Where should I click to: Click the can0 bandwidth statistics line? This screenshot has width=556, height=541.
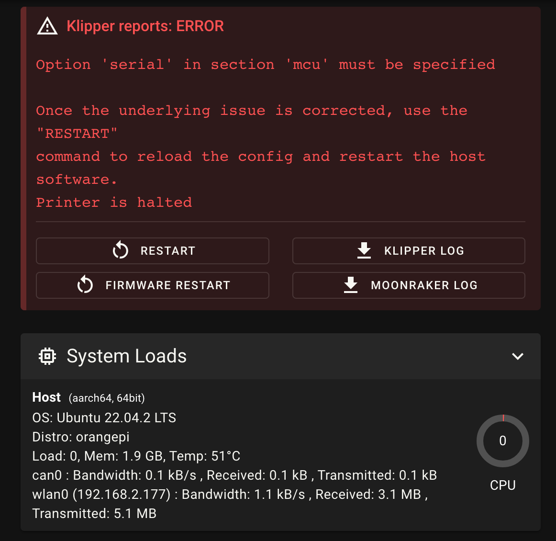[x=234, y=475]
